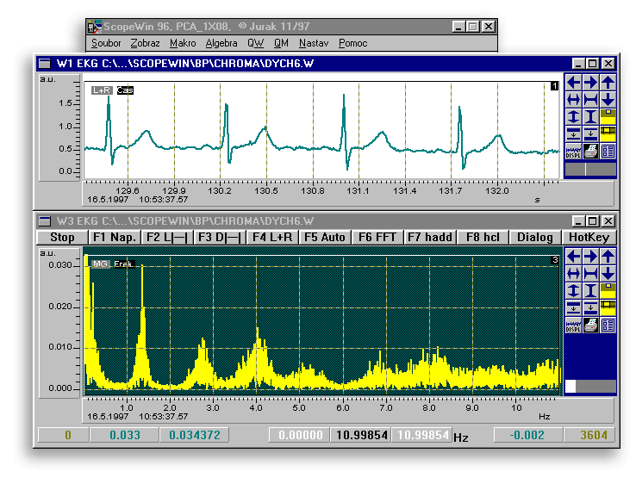
Task: Click the Dialog button
Action: click(535, 237)
